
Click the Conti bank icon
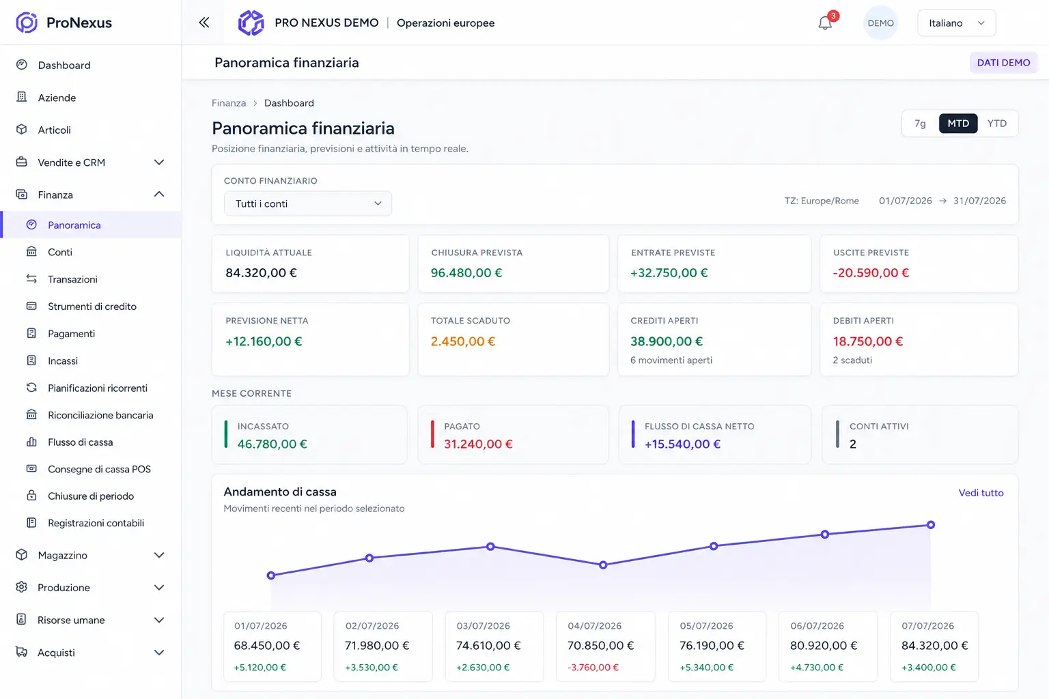tap(31, 252)
